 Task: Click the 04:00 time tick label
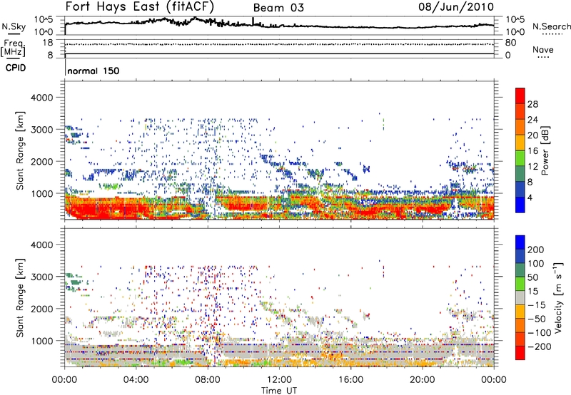pyautogui.click(x=136, y=380)
